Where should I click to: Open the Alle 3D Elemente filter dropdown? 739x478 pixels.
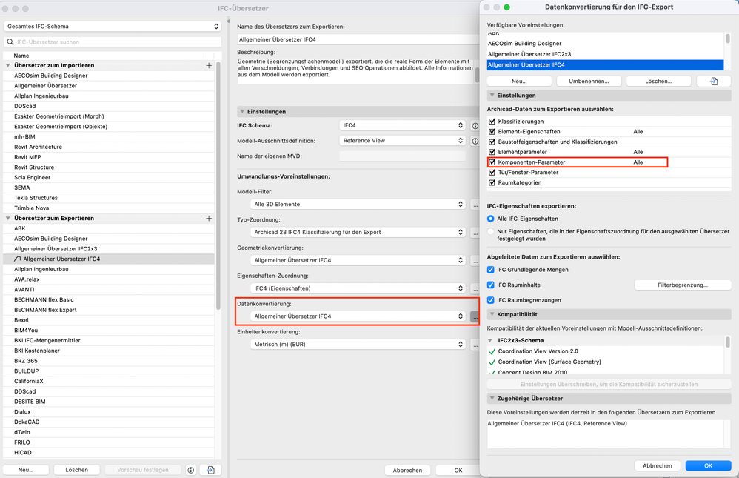tap(358, 205)
